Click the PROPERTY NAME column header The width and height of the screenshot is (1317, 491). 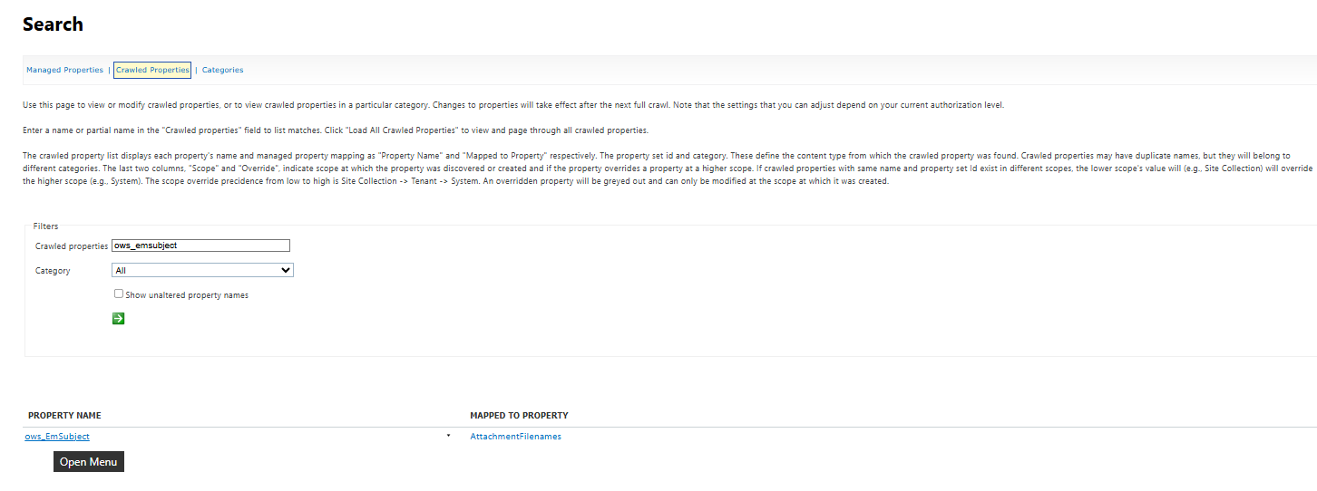(x=64, y=416)
